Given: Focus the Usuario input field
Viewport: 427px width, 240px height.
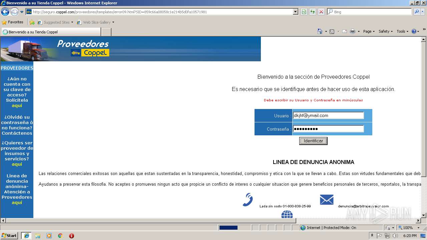Looking at the screenshot, I should [x=328, y=116].
